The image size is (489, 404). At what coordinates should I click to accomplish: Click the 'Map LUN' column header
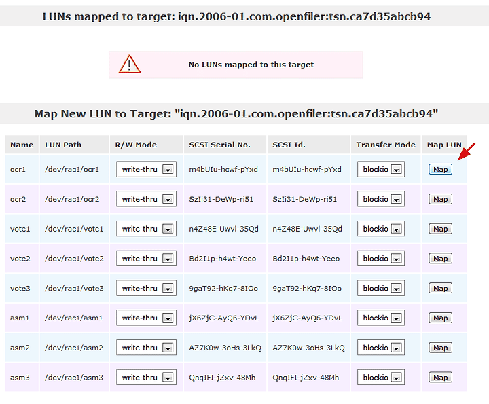(x=444, y=145)
